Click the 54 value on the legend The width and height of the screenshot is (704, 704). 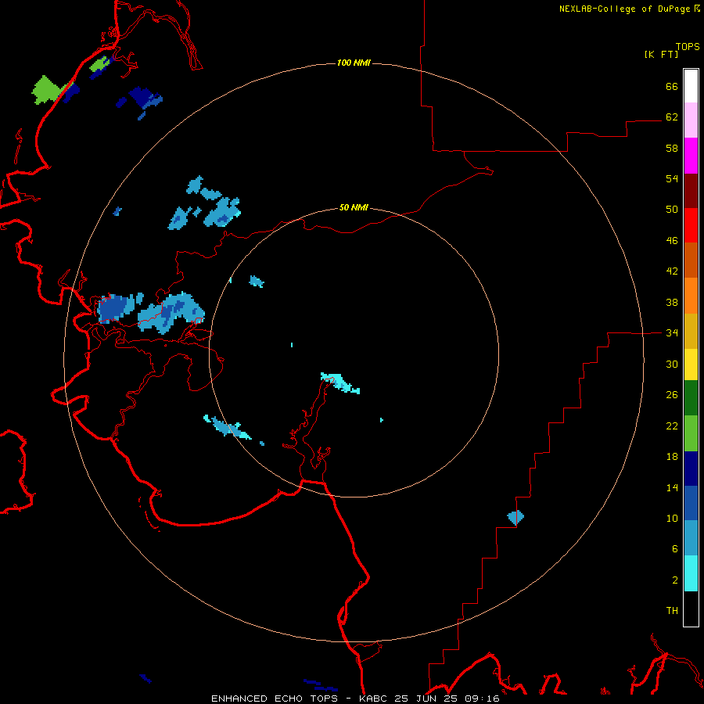coord(672,178)
